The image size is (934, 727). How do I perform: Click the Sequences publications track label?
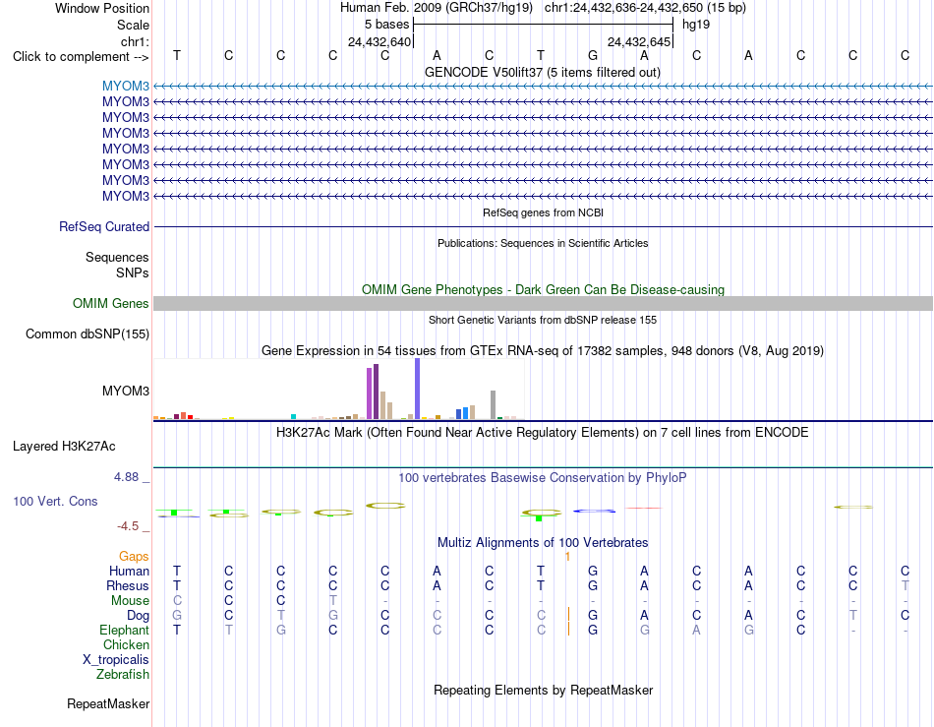pos(117,258)
